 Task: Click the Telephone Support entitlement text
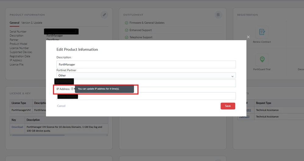coord(141,37)
